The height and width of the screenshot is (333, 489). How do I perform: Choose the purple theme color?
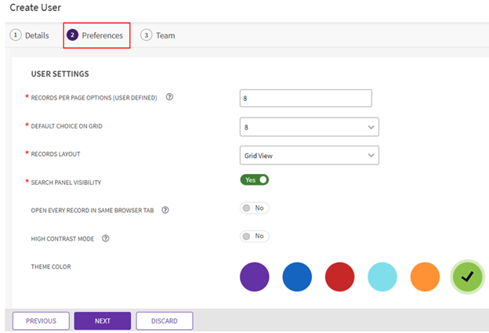tap(255, 277)
